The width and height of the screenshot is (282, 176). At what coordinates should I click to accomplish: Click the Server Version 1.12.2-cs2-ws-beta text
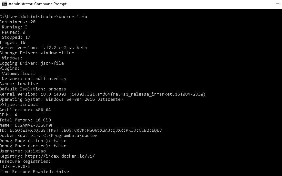coord(64,48)
